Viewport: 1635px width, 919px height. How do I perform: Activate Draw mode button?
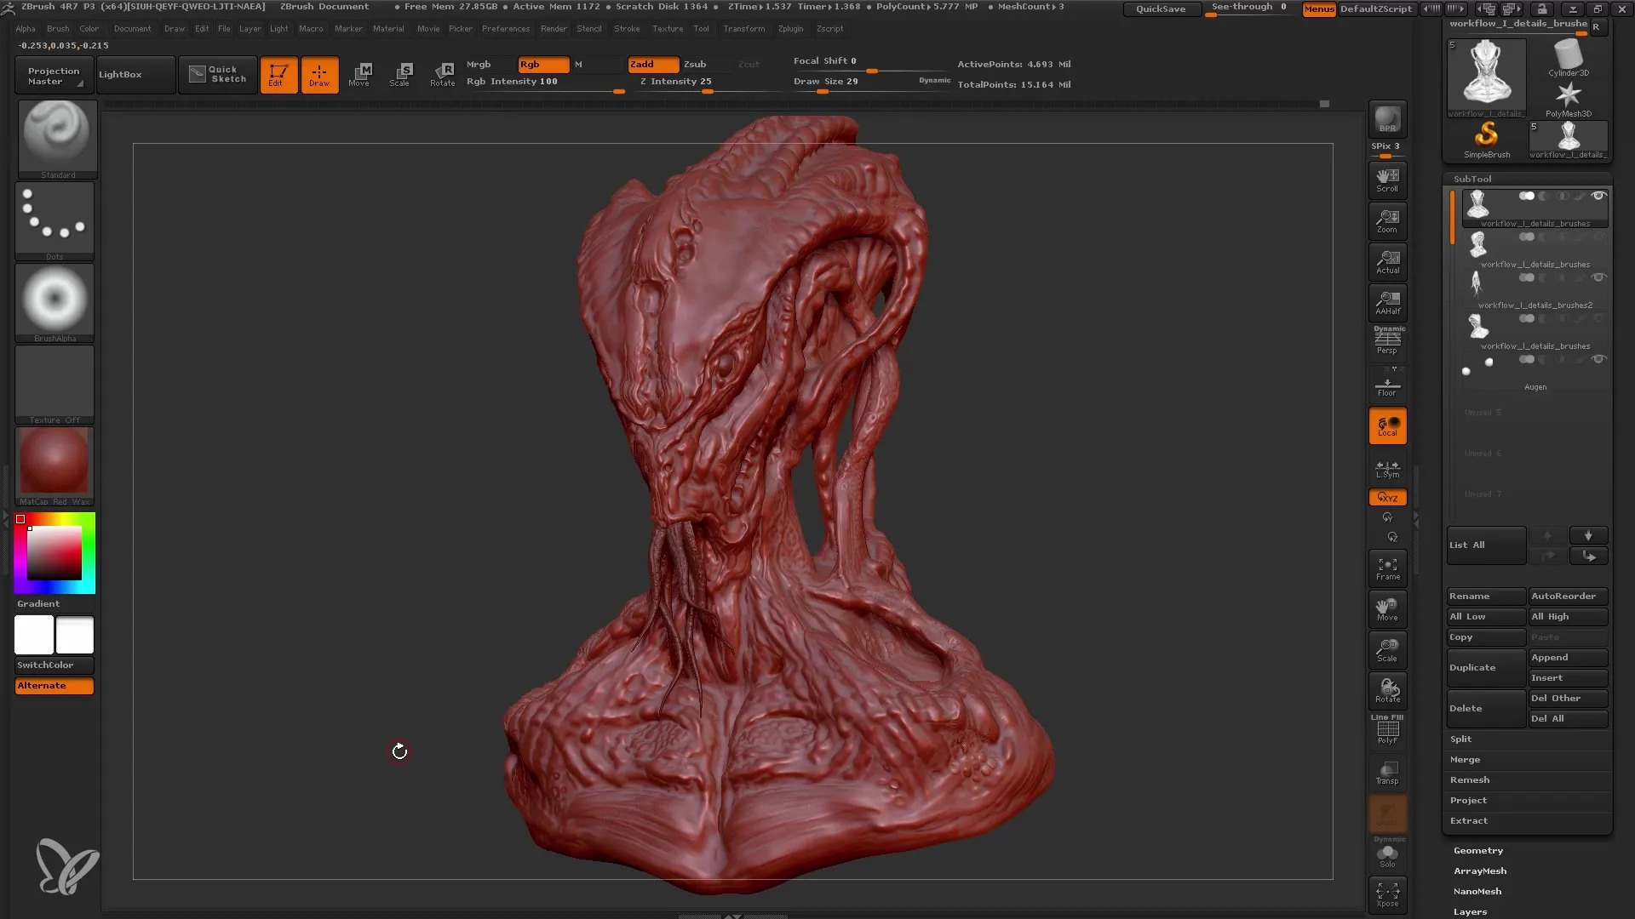(319, 75)
